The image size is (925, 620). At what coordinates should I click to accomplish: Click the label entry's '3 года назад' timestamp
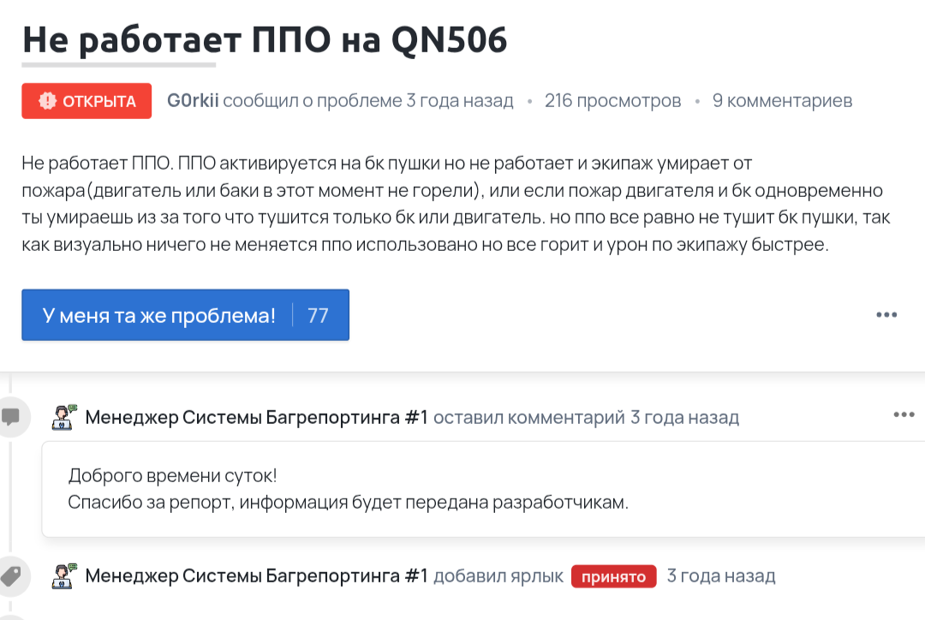(721, 576)
